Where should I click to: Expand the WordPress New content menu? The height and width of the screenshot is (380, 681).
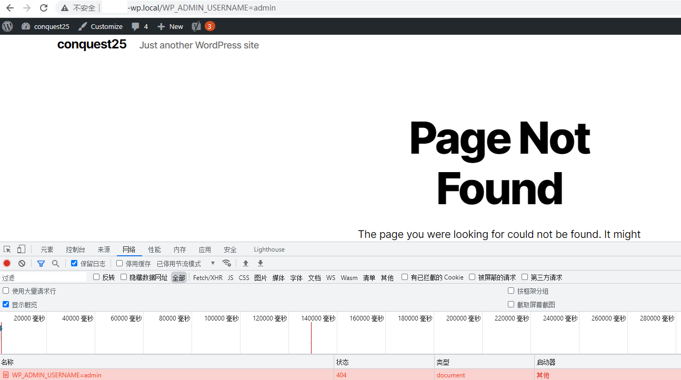171,26
